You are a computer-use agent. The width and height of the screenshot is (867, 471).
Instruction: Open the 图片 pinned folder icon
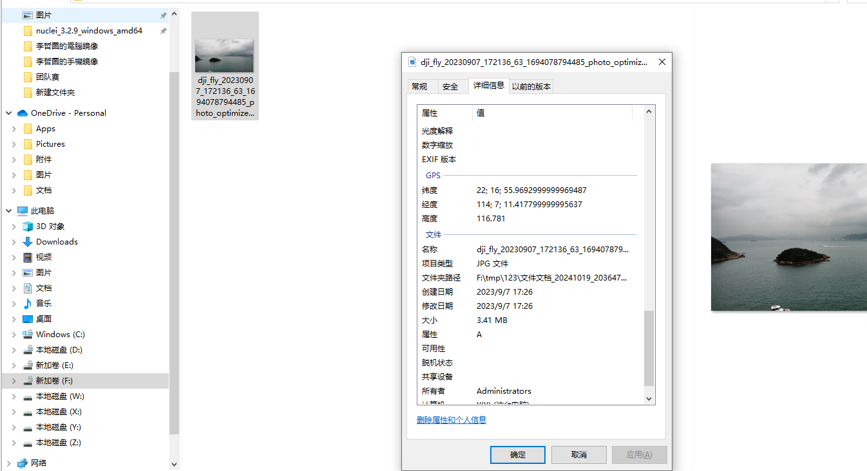click(x=28, y=15)
